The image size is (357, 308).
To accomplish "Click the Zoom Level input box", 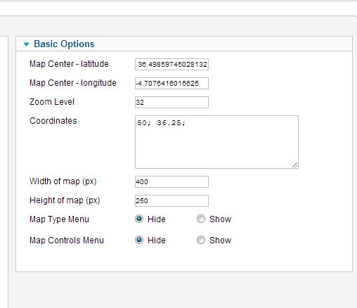I will pos(171,102).
